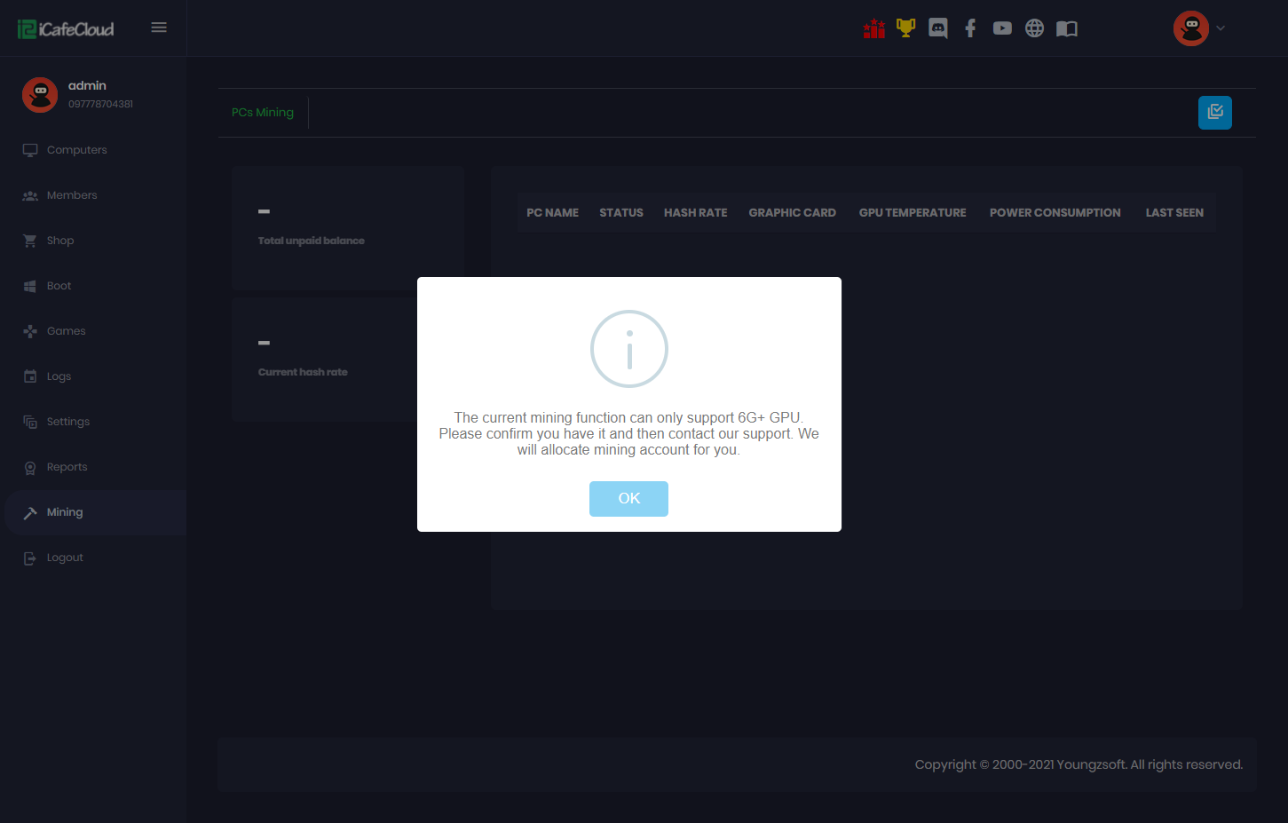
Task: Click the admin avatar in sidebar
Action: (x=40, y=94)
